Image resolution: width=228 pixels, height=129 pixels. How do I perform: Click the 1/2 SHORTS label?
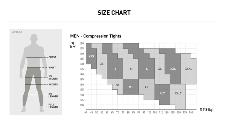pyautogui.click(x=53, y=77)
